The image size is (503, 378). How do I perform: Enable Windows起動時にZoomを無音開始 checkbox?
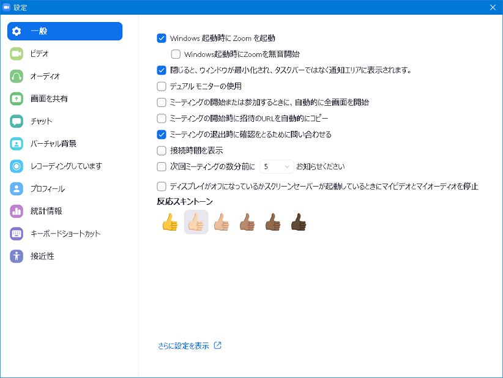coord(176,54)
